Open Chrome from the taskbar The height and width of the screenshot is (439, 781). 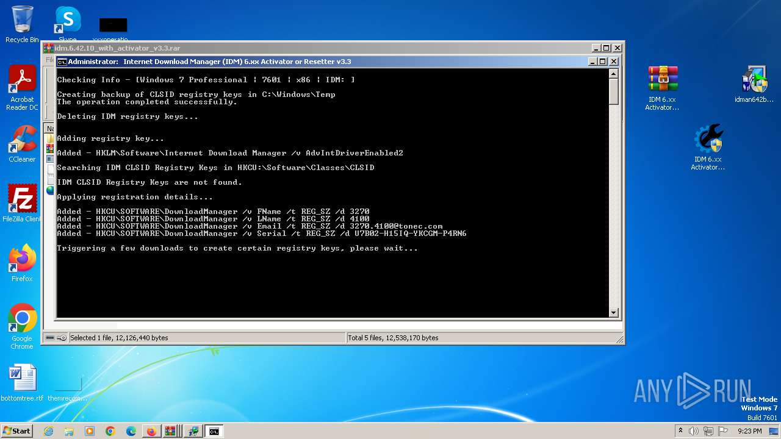[x=110, y=431]
